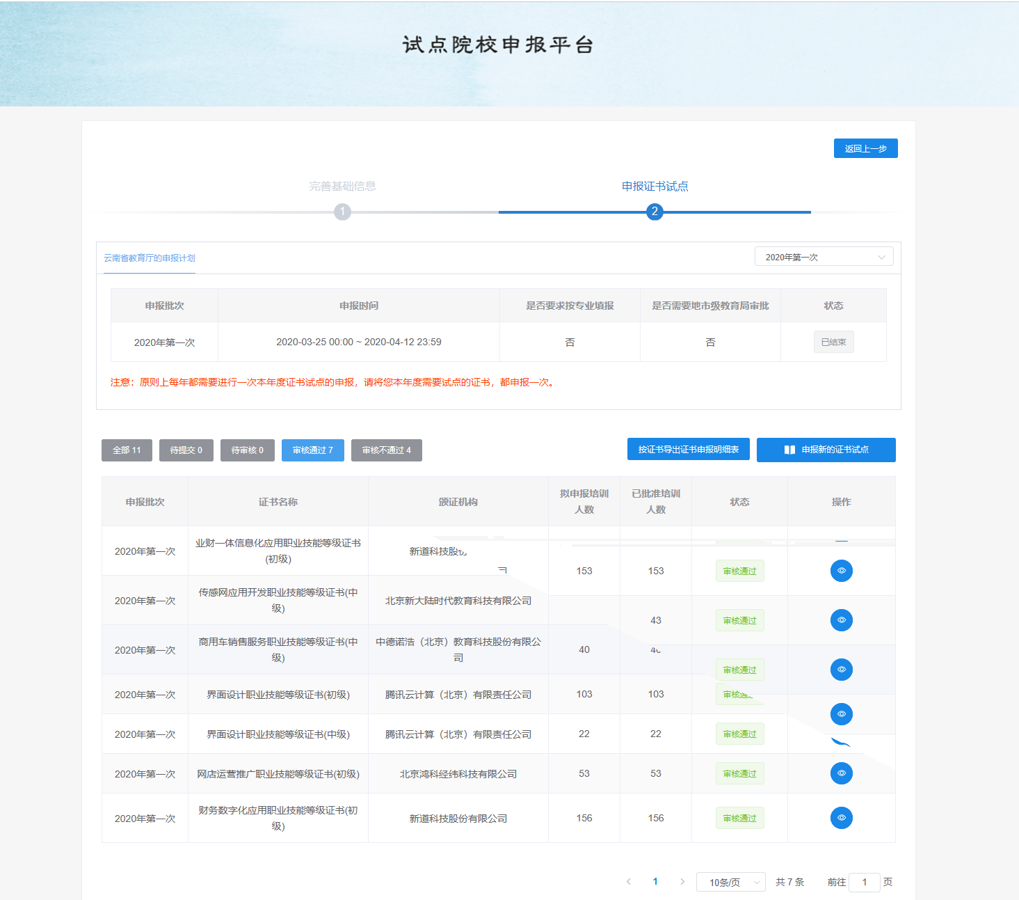This screenshot has width=1019, height=900.
Task: Click the page number jump input field
Action: pyautogui.click(x=864, y=883)
